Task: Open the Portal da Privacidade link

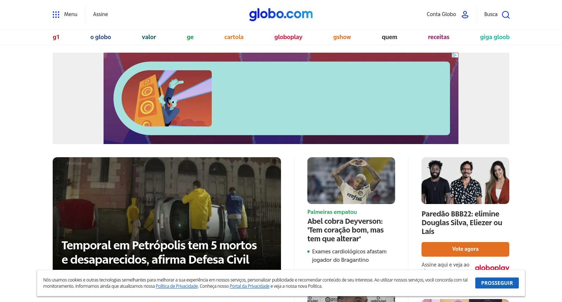Action: point(250,286)
